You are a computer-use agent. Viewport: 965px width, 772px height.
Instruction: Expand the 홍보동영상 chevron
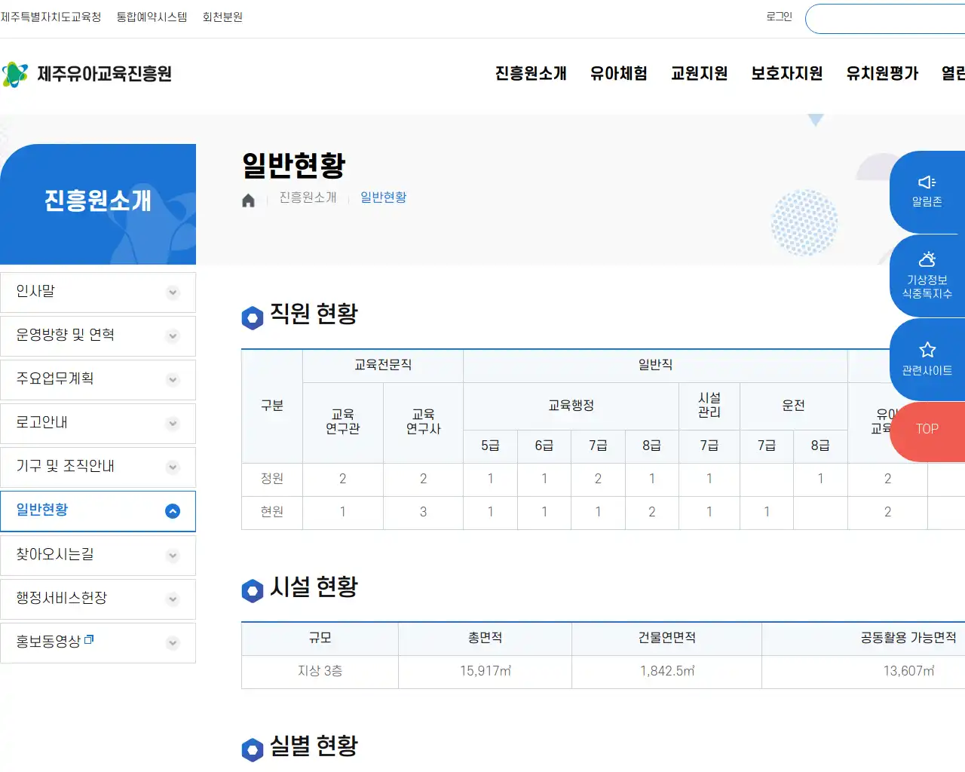(x=173, y=643)
